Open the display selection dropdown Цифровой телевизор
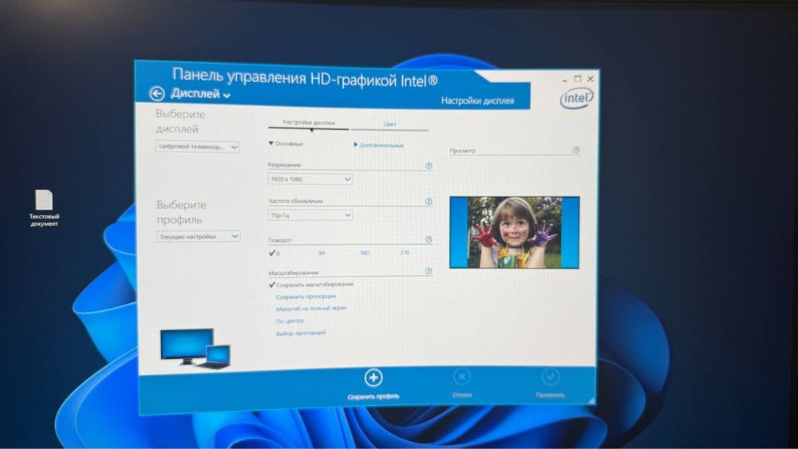The image size is (798, 449). (x=198, y=147)
